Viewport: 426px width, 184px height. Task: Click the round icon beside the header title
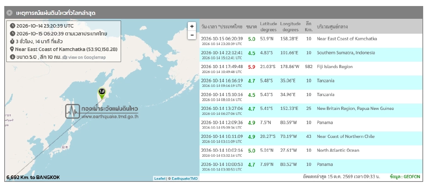coord(10,13)
